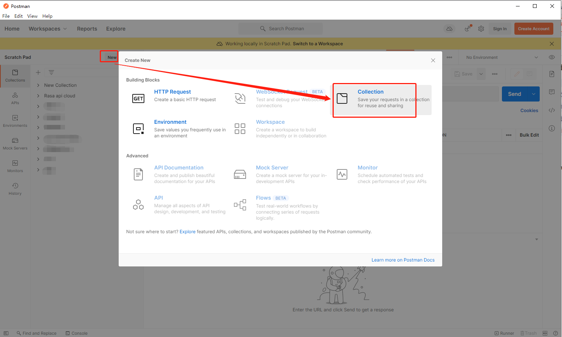Click the Flows icon in dialog
This screenshot has height=337, width=562.
click(240, 205)
